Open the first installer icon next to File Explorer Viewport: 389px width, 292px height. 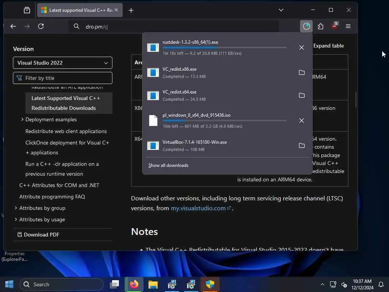point(172,284)
